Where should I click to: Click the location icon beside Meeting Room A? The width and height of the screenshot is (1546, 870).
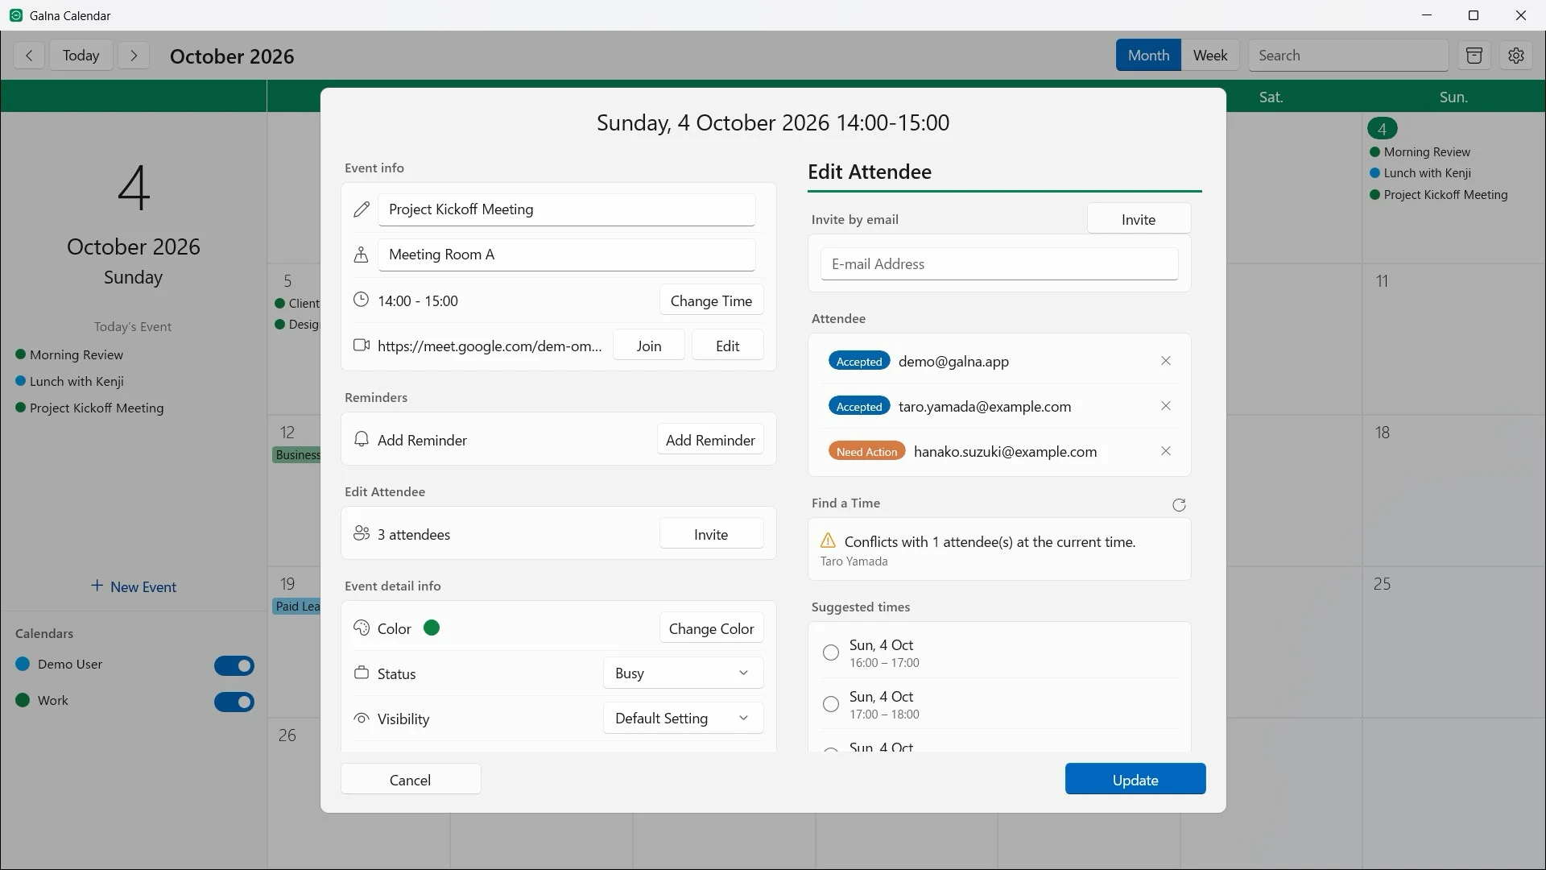pyautogui.click(x=361, y=255)
